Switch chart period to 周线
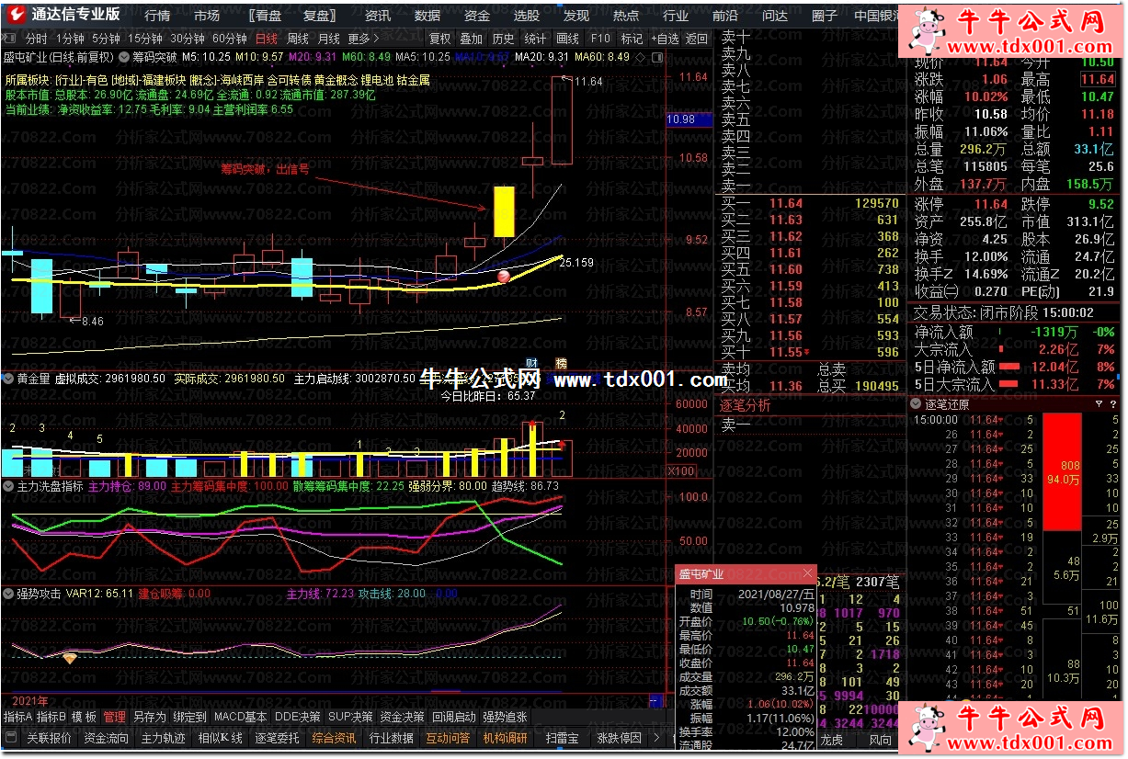This screenshot has width=1128, height=759. click(x=298, y=39)
